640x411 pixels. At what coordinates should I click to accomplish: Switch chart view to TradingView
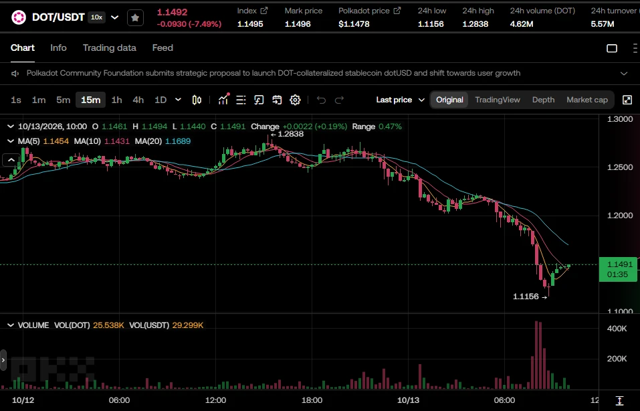(498, 100)
